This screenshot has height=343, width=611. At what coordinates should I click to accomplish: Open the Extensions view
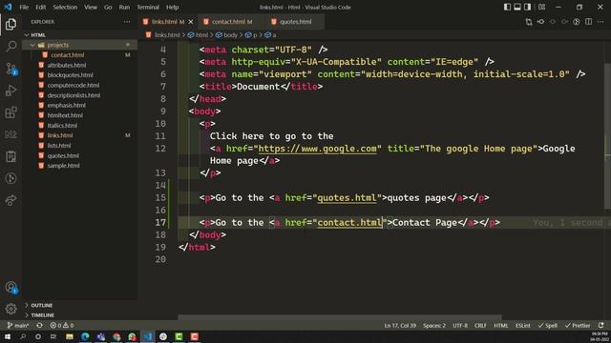tap(11, 112)
